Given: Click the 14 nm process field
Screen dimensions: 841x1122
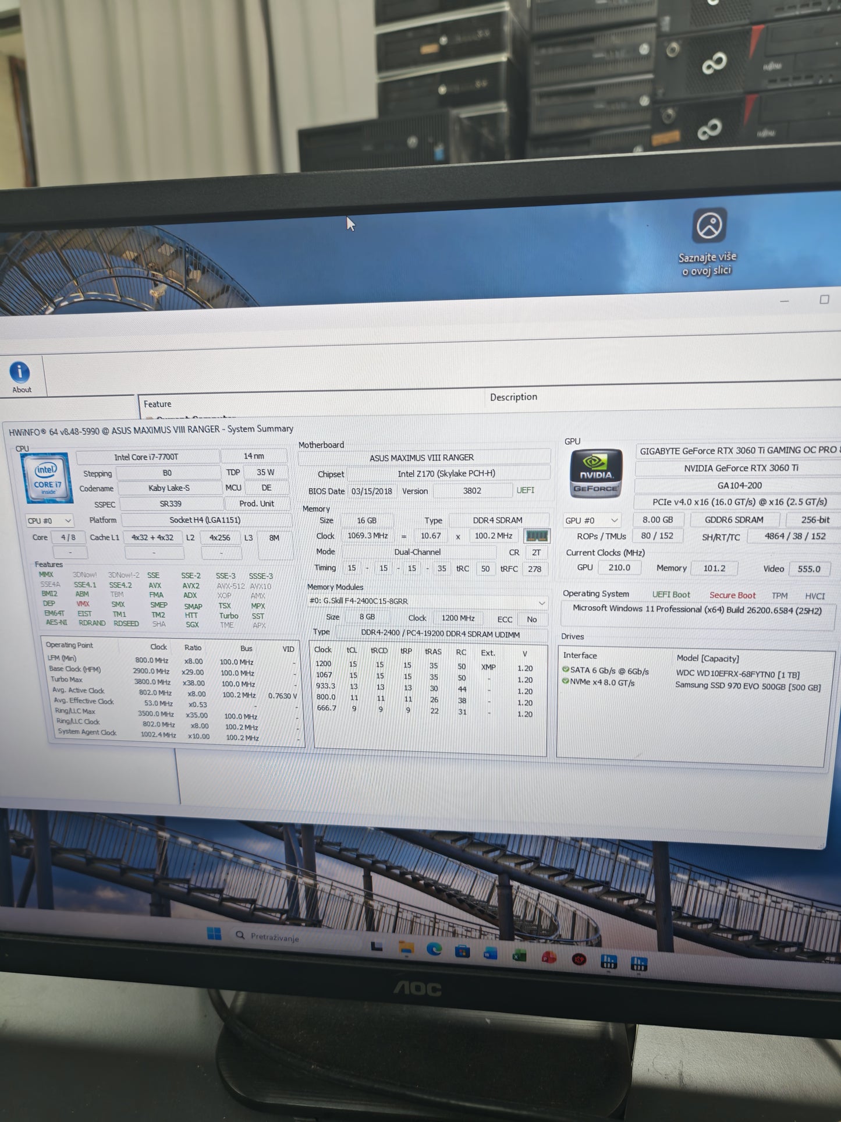Looking at the screenshot, I should coord(254,456).
